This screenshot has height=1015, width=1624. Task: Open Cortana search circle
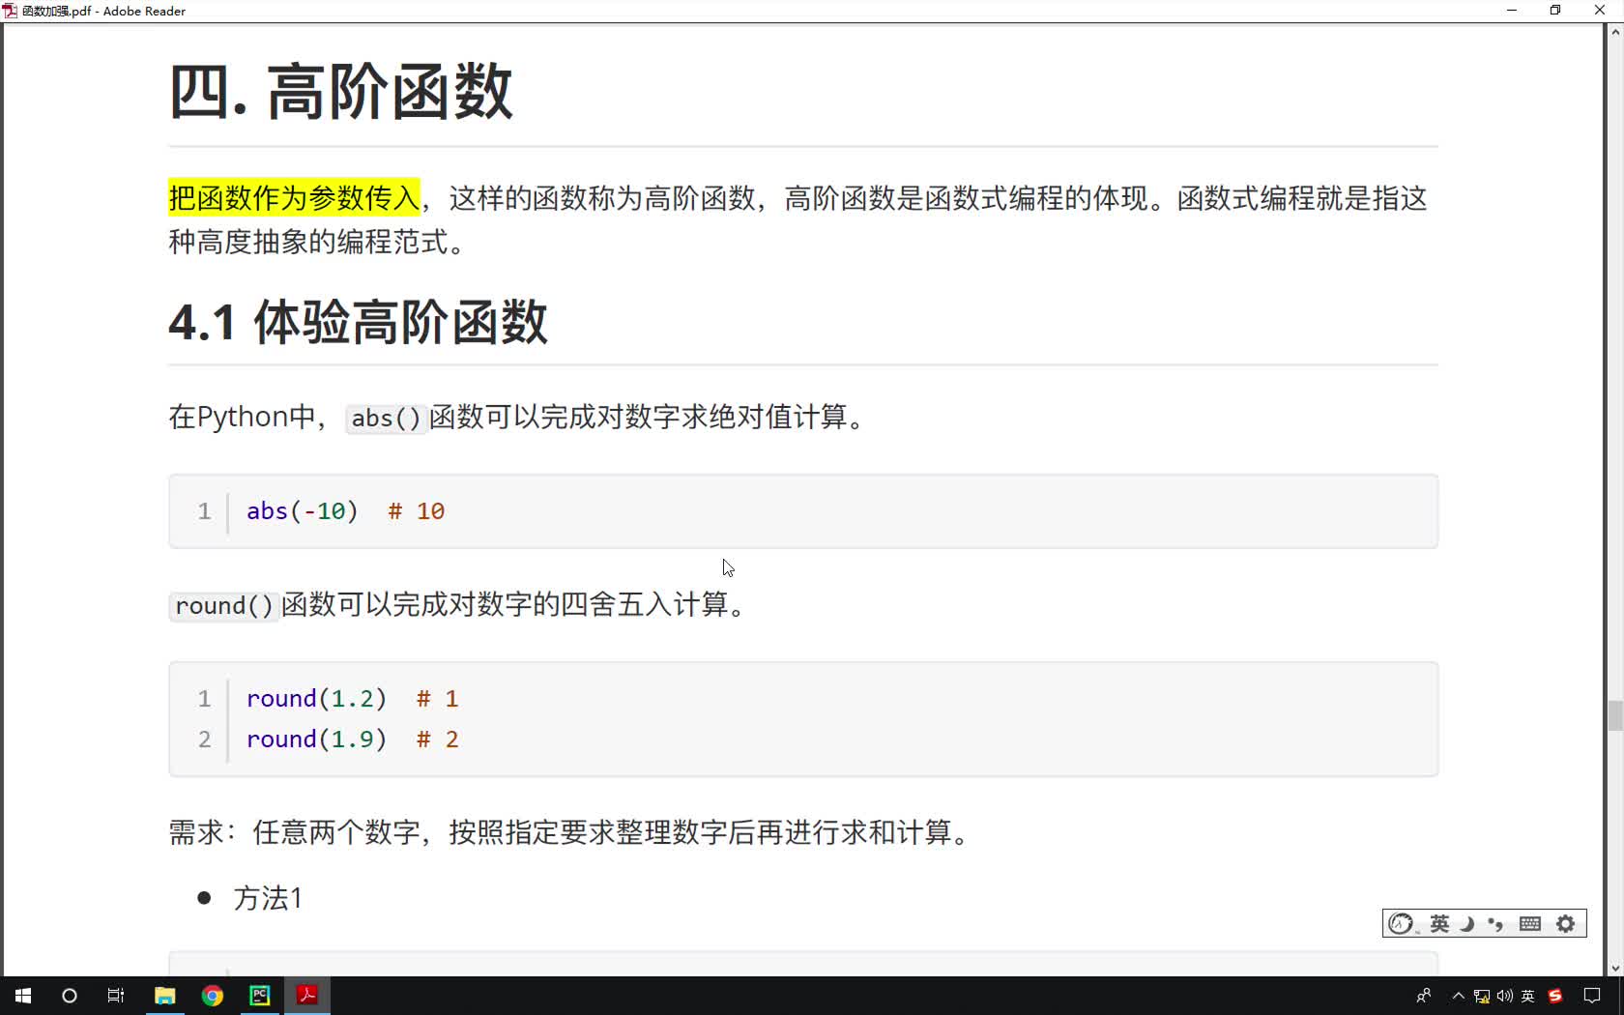70,996
